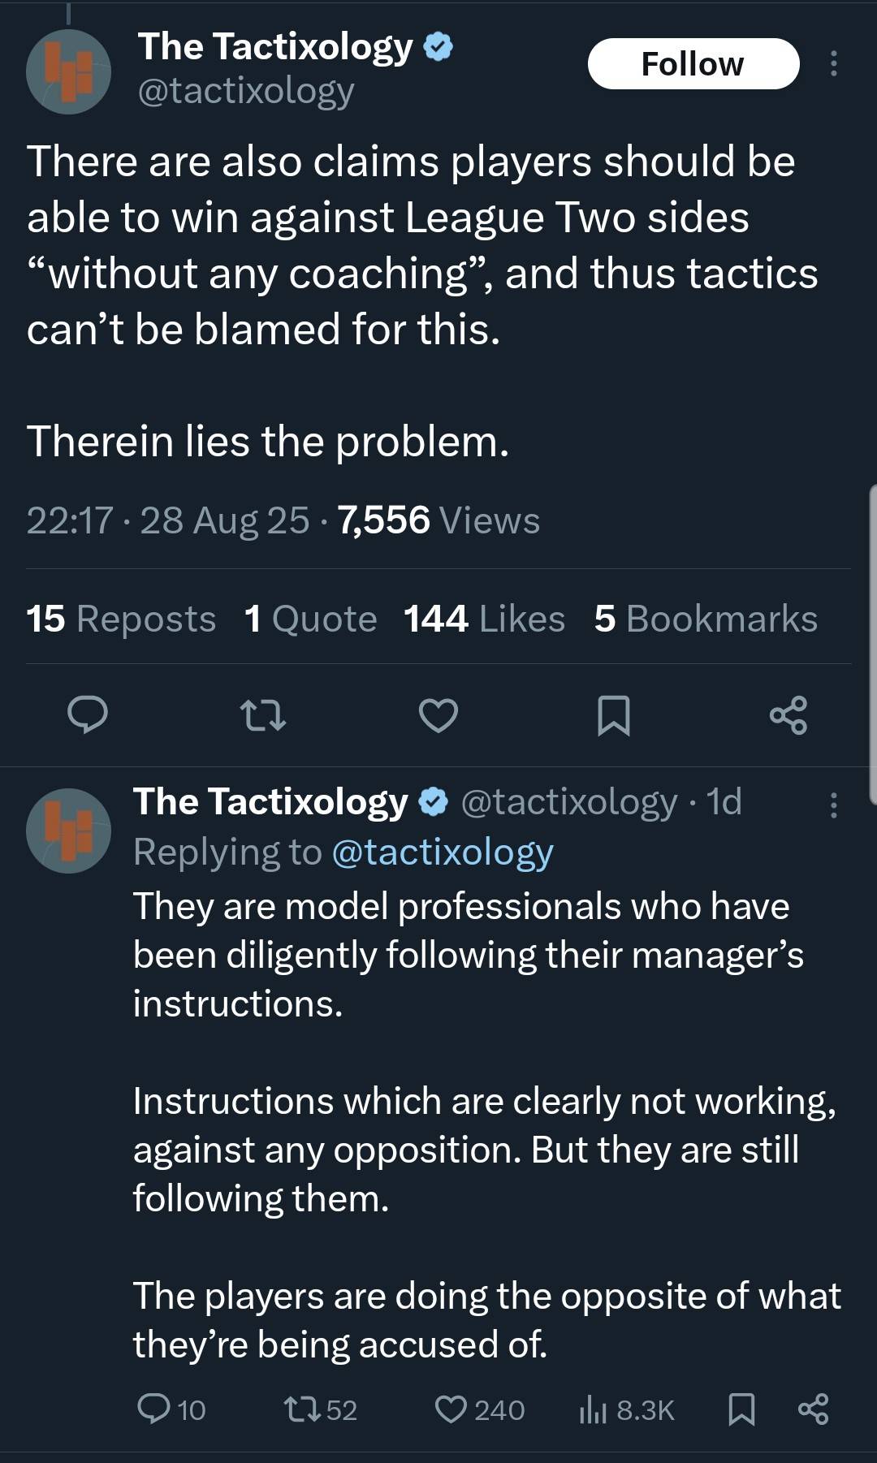Viewport: 877px width, 1463px height.
Task: Open more options menu on reply tweet
Action: click(833, 805)
